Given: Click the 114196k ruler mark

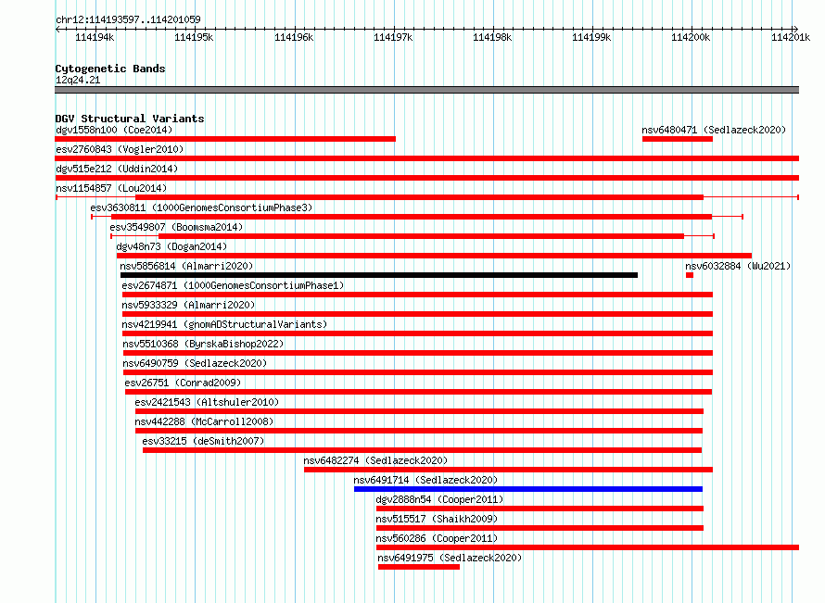Looking at the screenshot, I should [294, 37].
